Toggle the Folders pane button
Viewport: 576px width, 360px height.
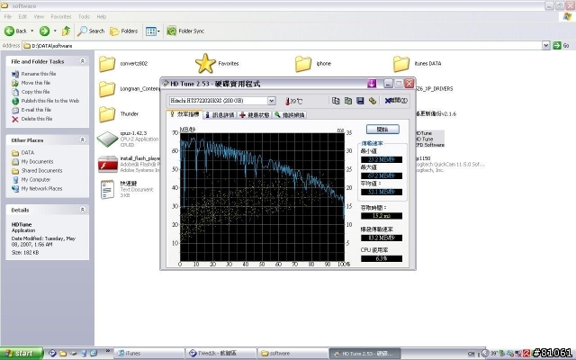[x=124, y=31]
